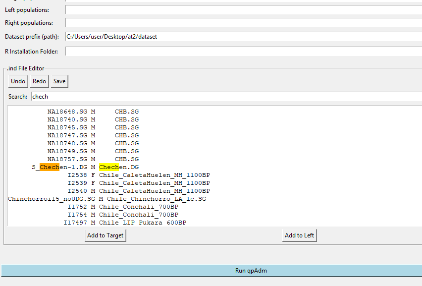The image size is (422, 286).
Task: Click Add to Left button
Action: pos(299,235)
